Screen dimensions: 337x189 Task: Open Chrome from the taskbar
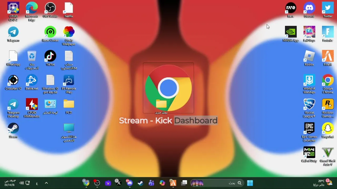click(86, 183)
